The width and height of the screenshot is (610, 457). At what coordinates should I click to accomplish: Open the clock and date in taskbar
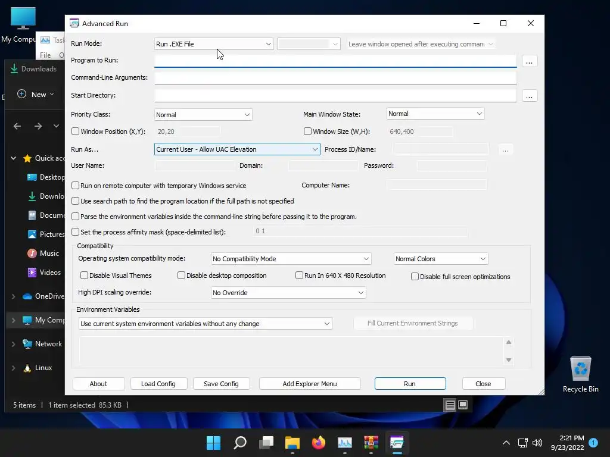pos(567,443)
